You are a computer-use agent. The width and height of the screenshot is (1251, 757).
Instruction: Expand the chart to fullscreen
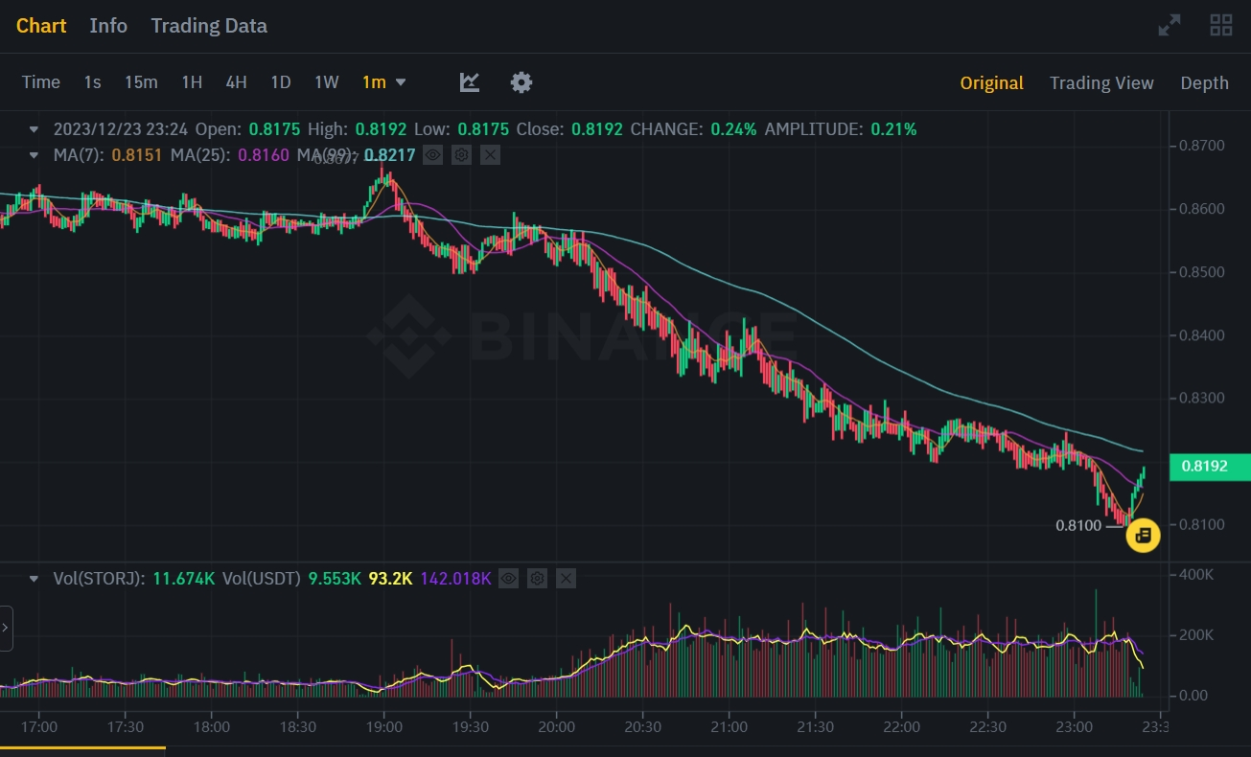pyautogui.click(x=1169, y=25)
